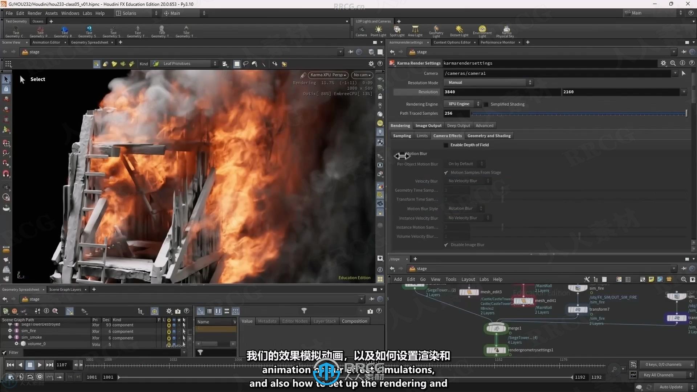Open Resolution Mode dropdown
Screen dimensions: 697x392
(489, 83)
